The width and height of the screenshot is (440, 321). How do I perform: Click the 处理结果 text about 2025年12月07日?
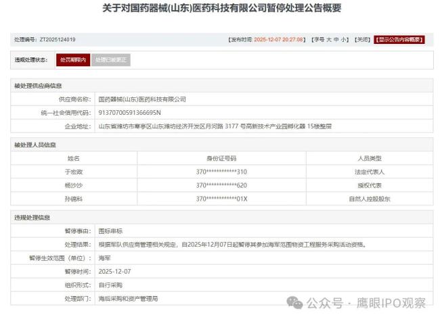pos(233,245)
